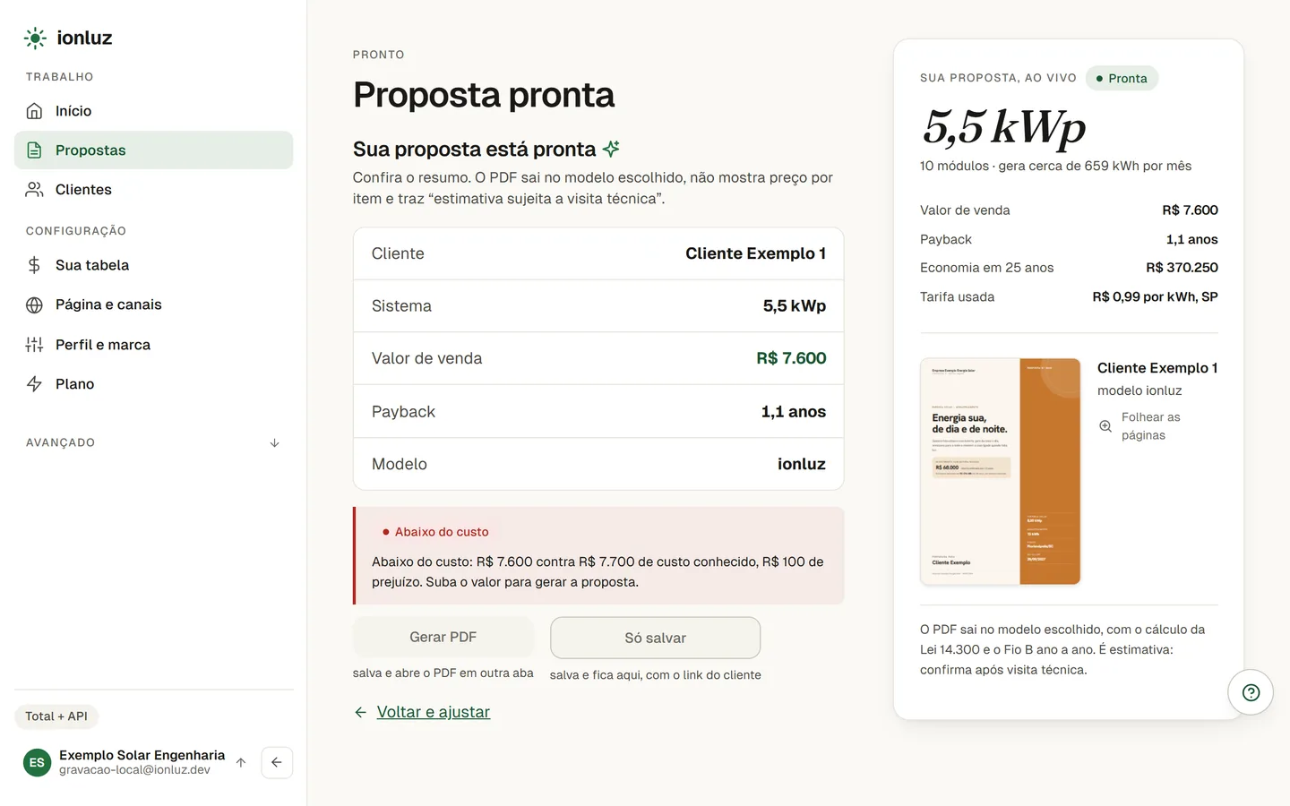Open the Clientes section
Screen dimensions: 1290x806
tap(153, 190)
